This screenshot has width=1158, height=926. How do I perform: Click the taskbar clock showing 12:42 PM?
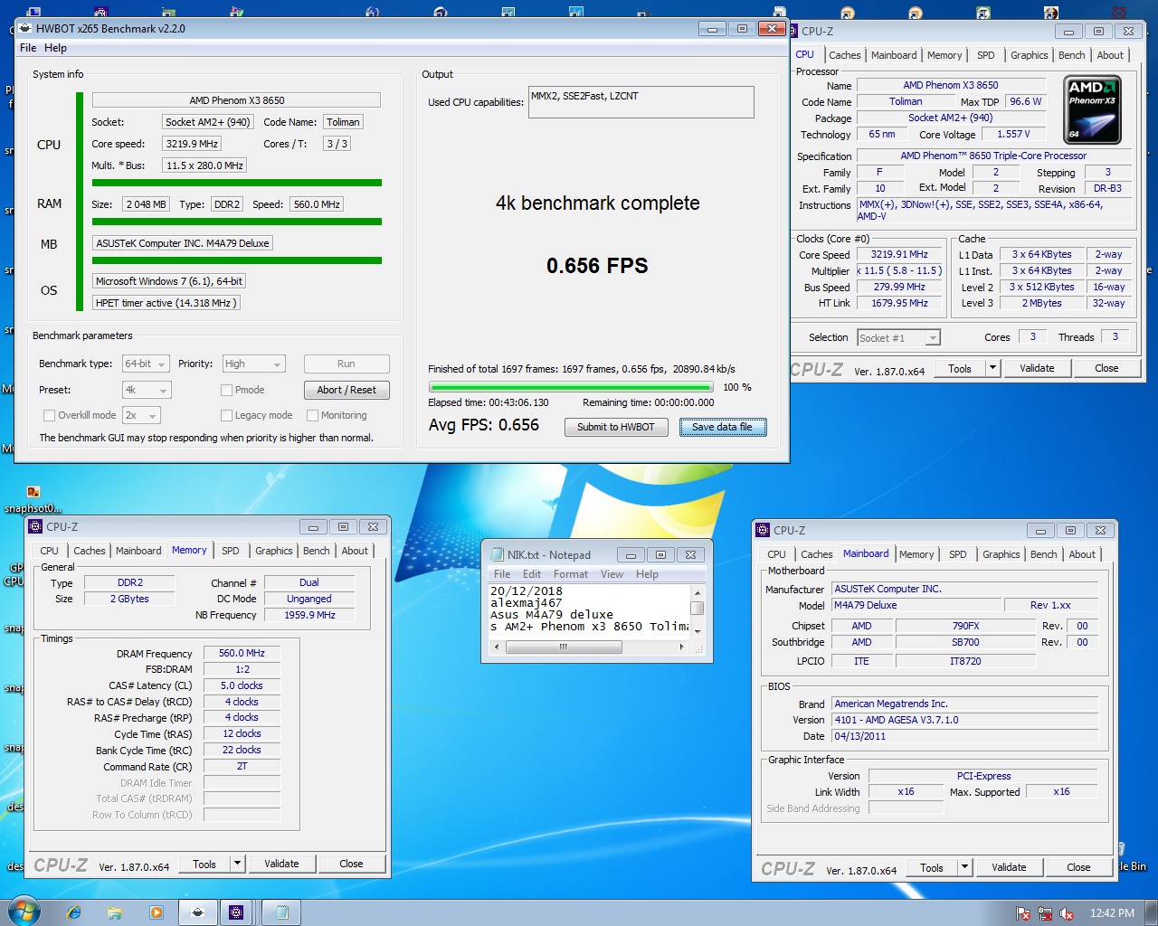click(x=1112, y=913)
